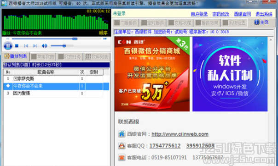Seek using the playback progress slider

pos(75,39)
